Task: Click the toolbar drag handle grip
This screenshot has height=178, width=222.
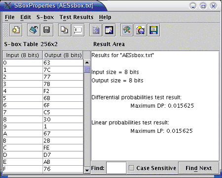Action: 5,30
